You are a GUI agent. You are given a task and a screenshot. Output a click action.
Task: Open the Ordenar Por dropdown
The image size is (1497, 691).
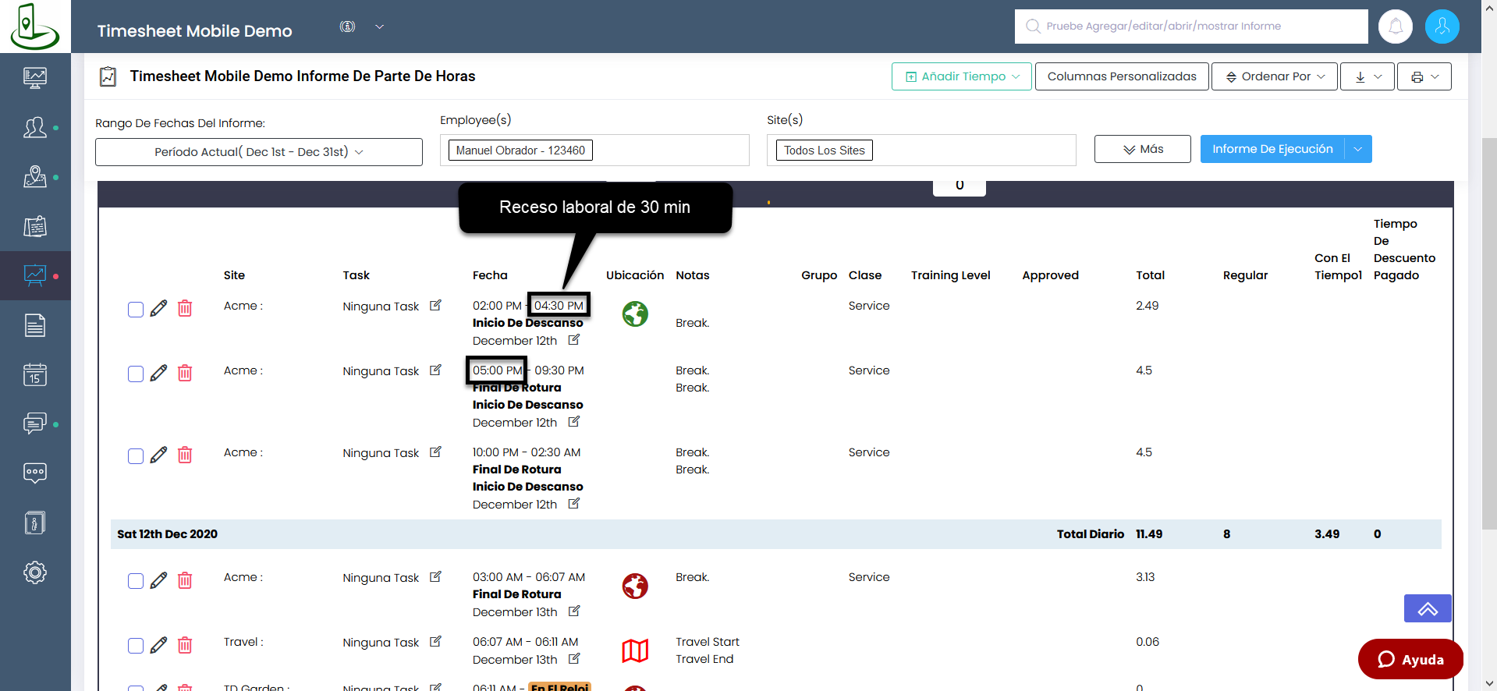[1274, 76]
